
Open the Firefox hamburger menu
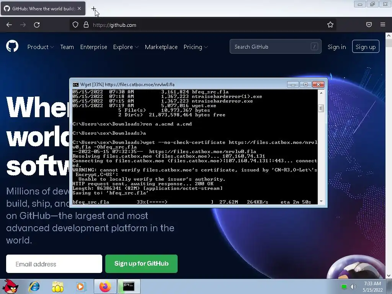pyautogui.click(x=383, y=24)
